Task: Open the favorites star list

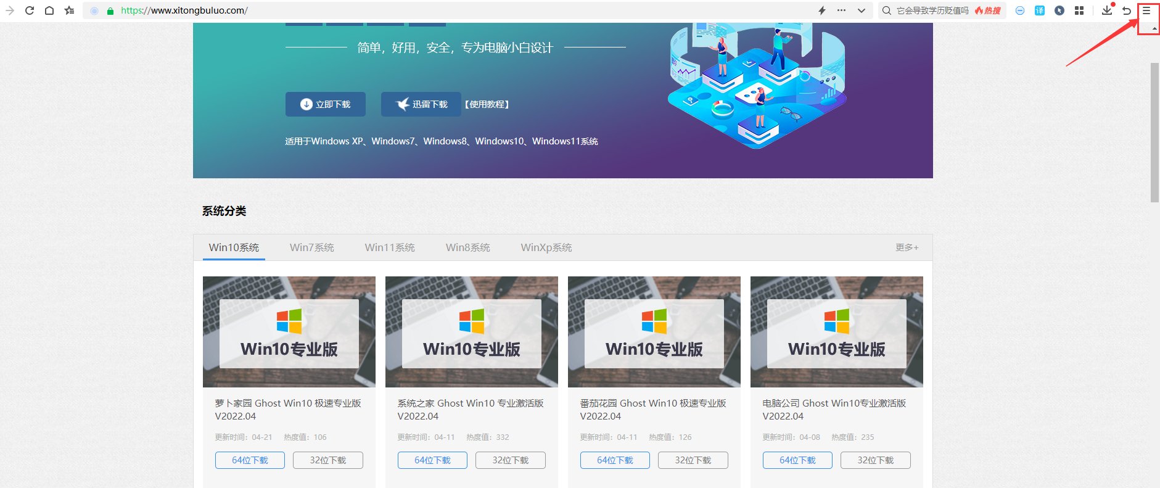Action: 69,10
